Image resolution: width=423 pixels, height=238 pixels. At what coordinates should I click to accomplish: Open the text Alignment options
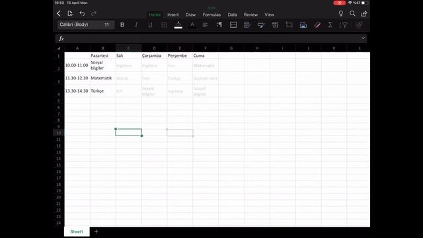pos(206,25)
